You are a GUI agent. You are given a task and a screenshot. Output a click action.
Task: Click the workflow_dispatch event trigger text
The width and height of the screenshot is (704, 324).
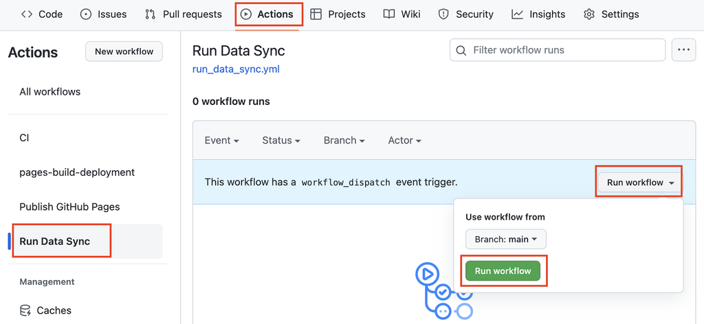[x=331, y=183]
